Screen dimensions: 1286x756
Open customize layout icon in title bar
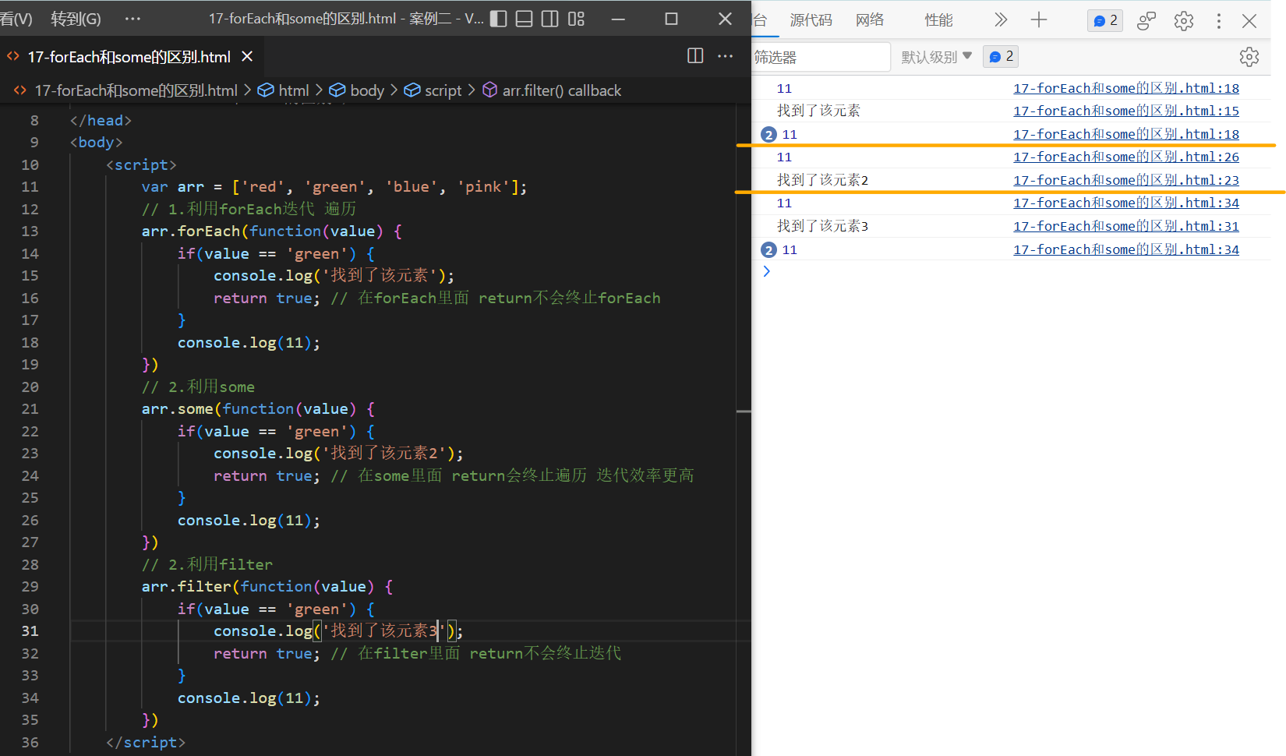(576, 19)
